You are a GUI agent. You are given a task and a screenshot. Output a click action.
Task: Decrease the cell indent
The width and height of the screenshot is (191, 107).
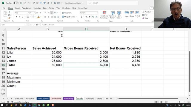click(55, 17)
